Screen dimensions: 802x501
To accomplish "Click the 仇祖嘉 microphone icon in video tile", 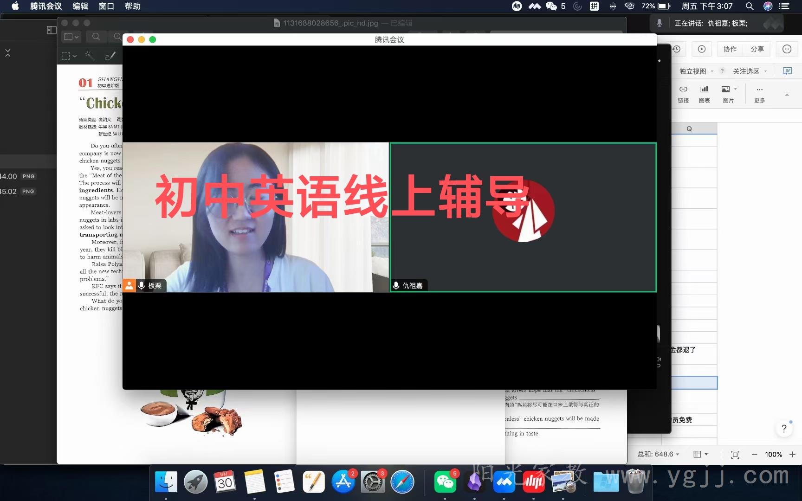I will tap(396, 286).
